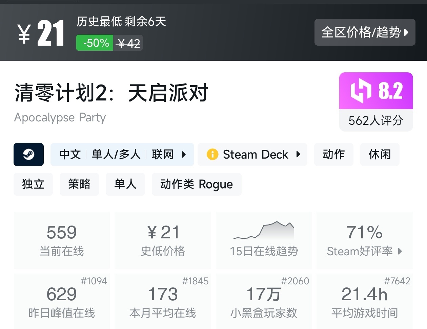Open 全区价格/趋势 regional price trends
Screen dimensions: 427x329
click(x=365, y=32)
